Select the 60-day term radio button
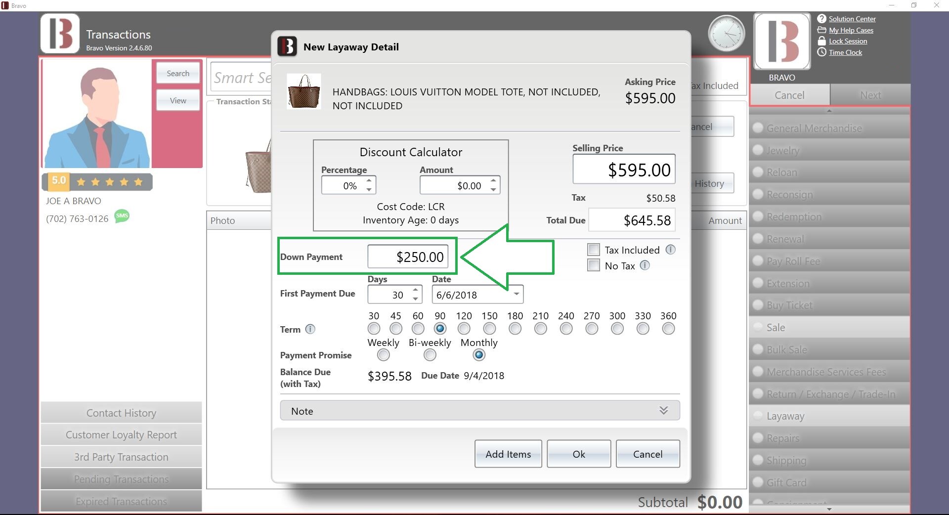This screenshot has height=515, width=949. coord(418,329)
